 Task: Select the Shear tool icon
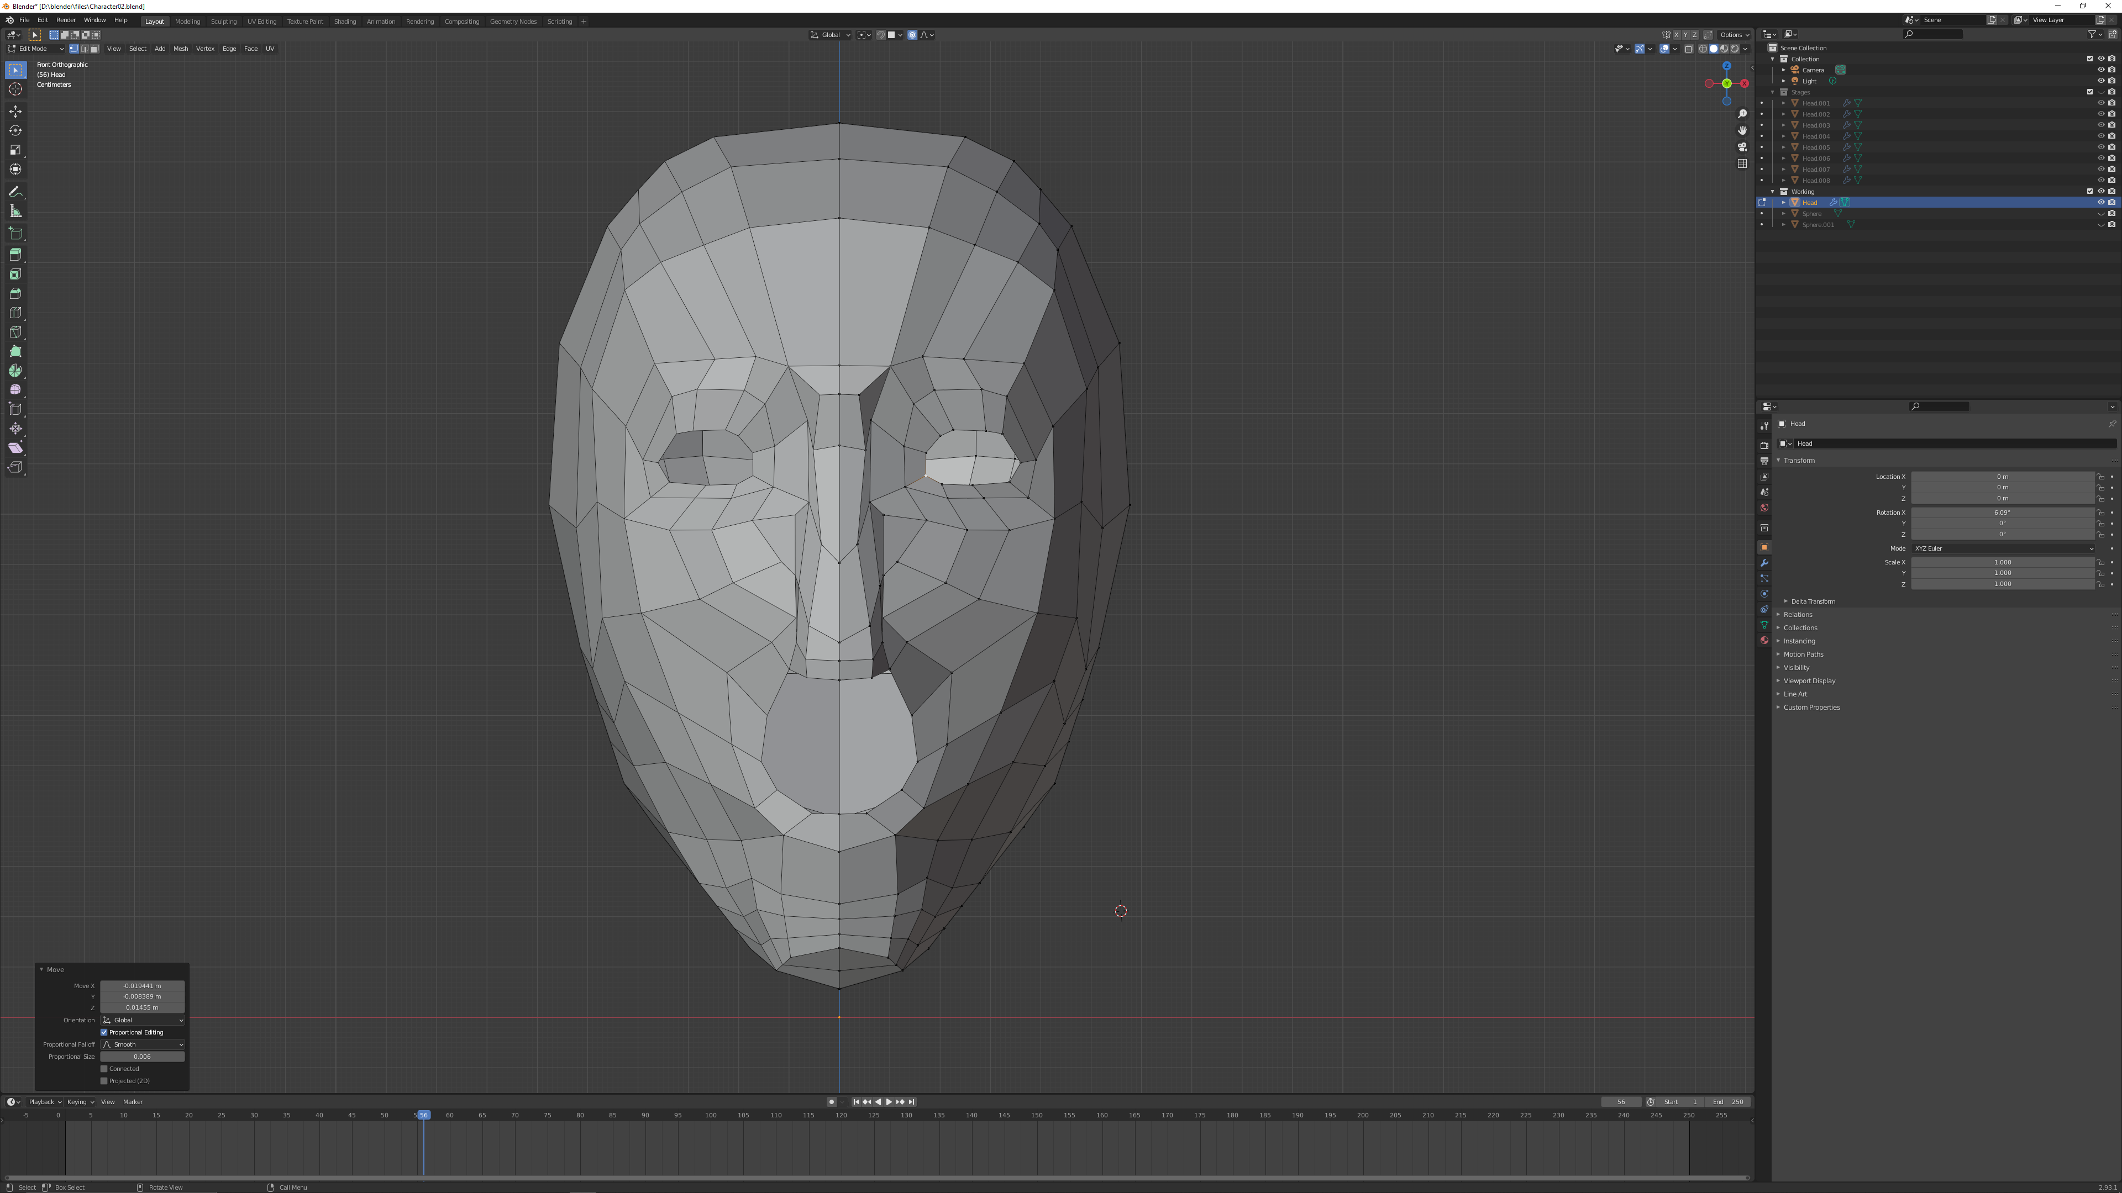[15, 448]
